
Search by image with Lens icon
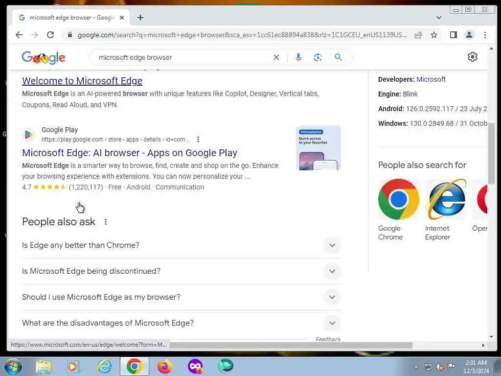[x=318, y=57]
